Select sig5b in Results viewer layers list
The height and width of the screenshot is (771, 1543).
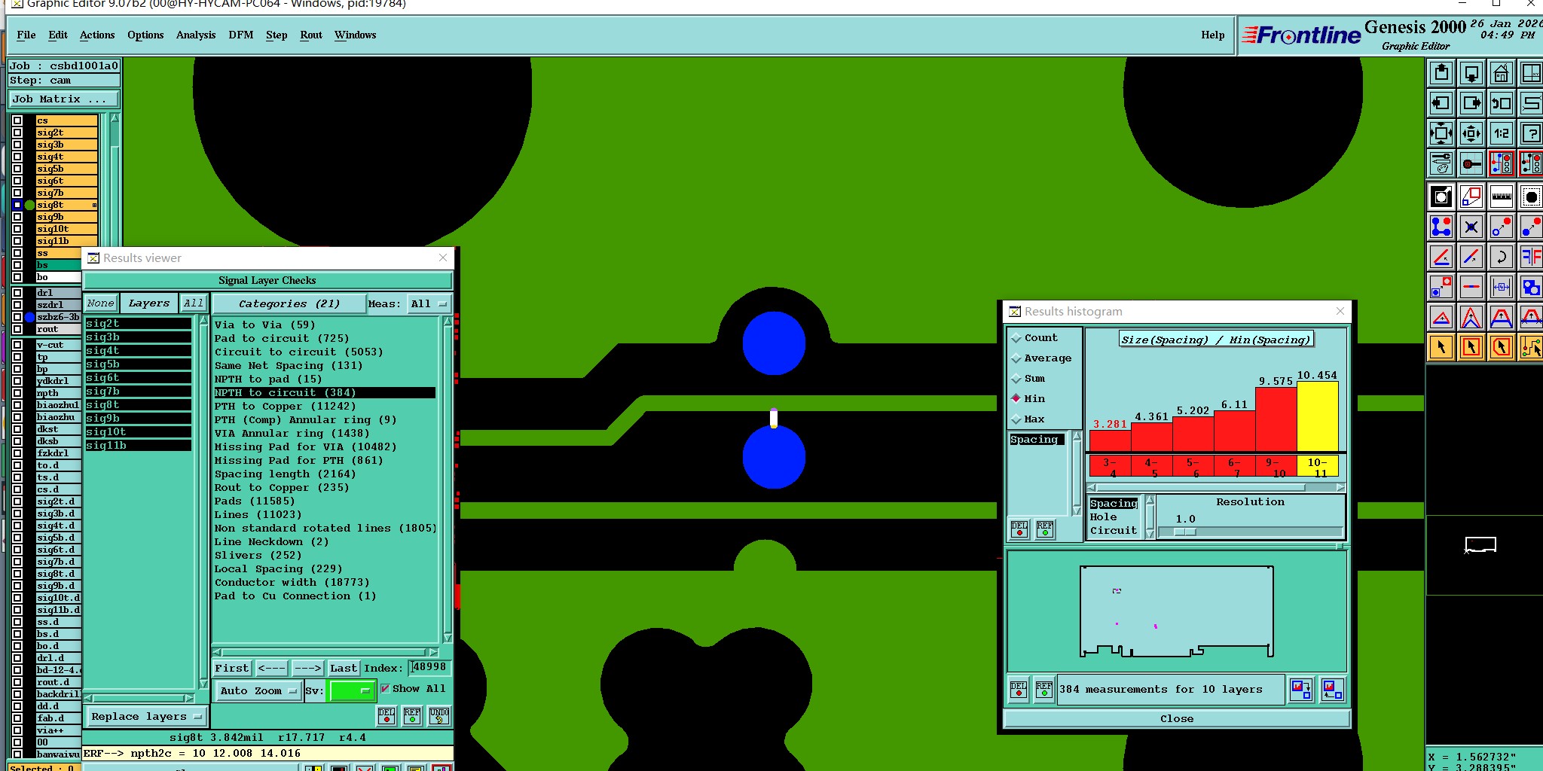point(138,364)
